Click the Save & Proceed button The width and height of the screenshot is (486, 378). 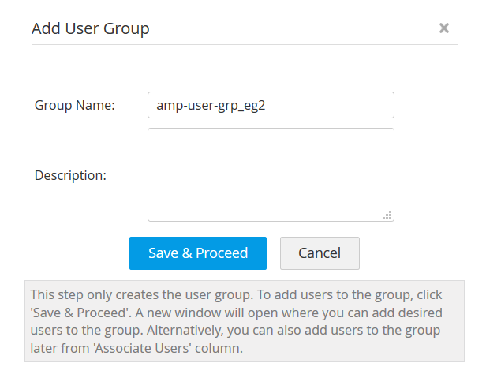pyautogui.click(x=198, y=253)
